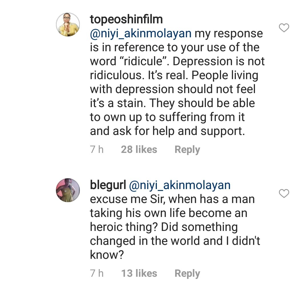Open @niyi_akinmolayan mention in topeoshinfilm's comment

click(141, 34)
